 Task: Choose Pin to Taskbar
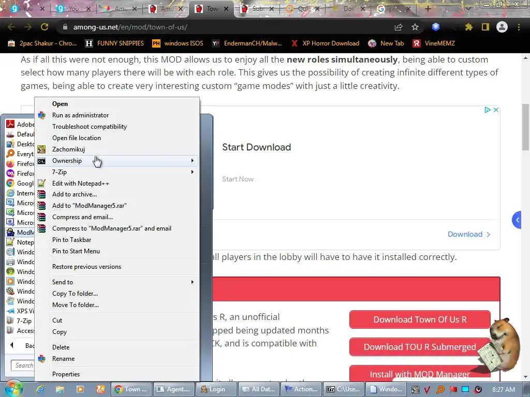[117, 240]
